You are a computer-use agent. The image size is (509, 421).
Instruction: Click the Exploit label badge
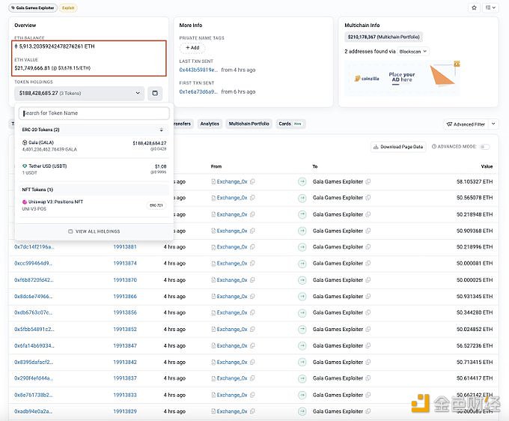coord(68,7)
